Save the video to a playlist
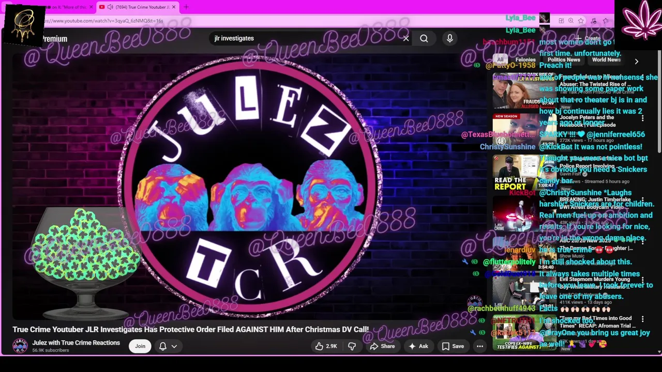Viewport: 662px width, 372px height. (x=453, y=346)
